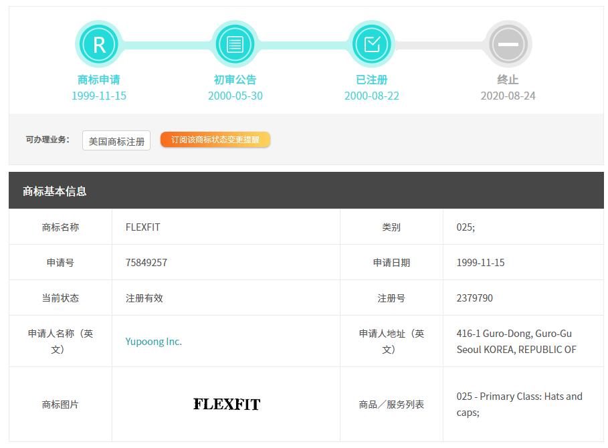Viewport: 608px width, 448px height.
Task: Select the status value 注册有效
Action: pyautogui.click(x=144, y=298)
